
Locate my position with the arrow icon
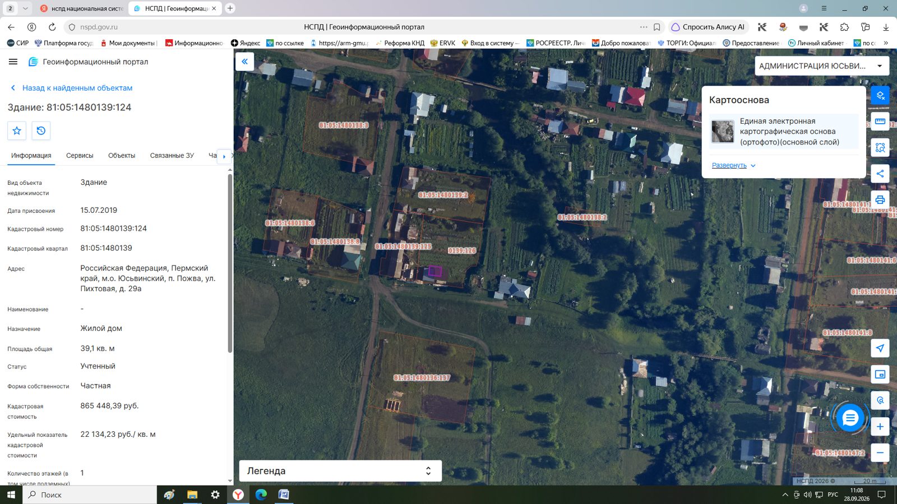(x=880, y=348)
